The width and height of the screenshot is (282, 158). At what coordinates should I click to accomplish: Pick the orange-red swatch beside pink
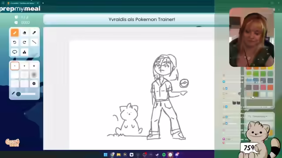coord(270,87)
